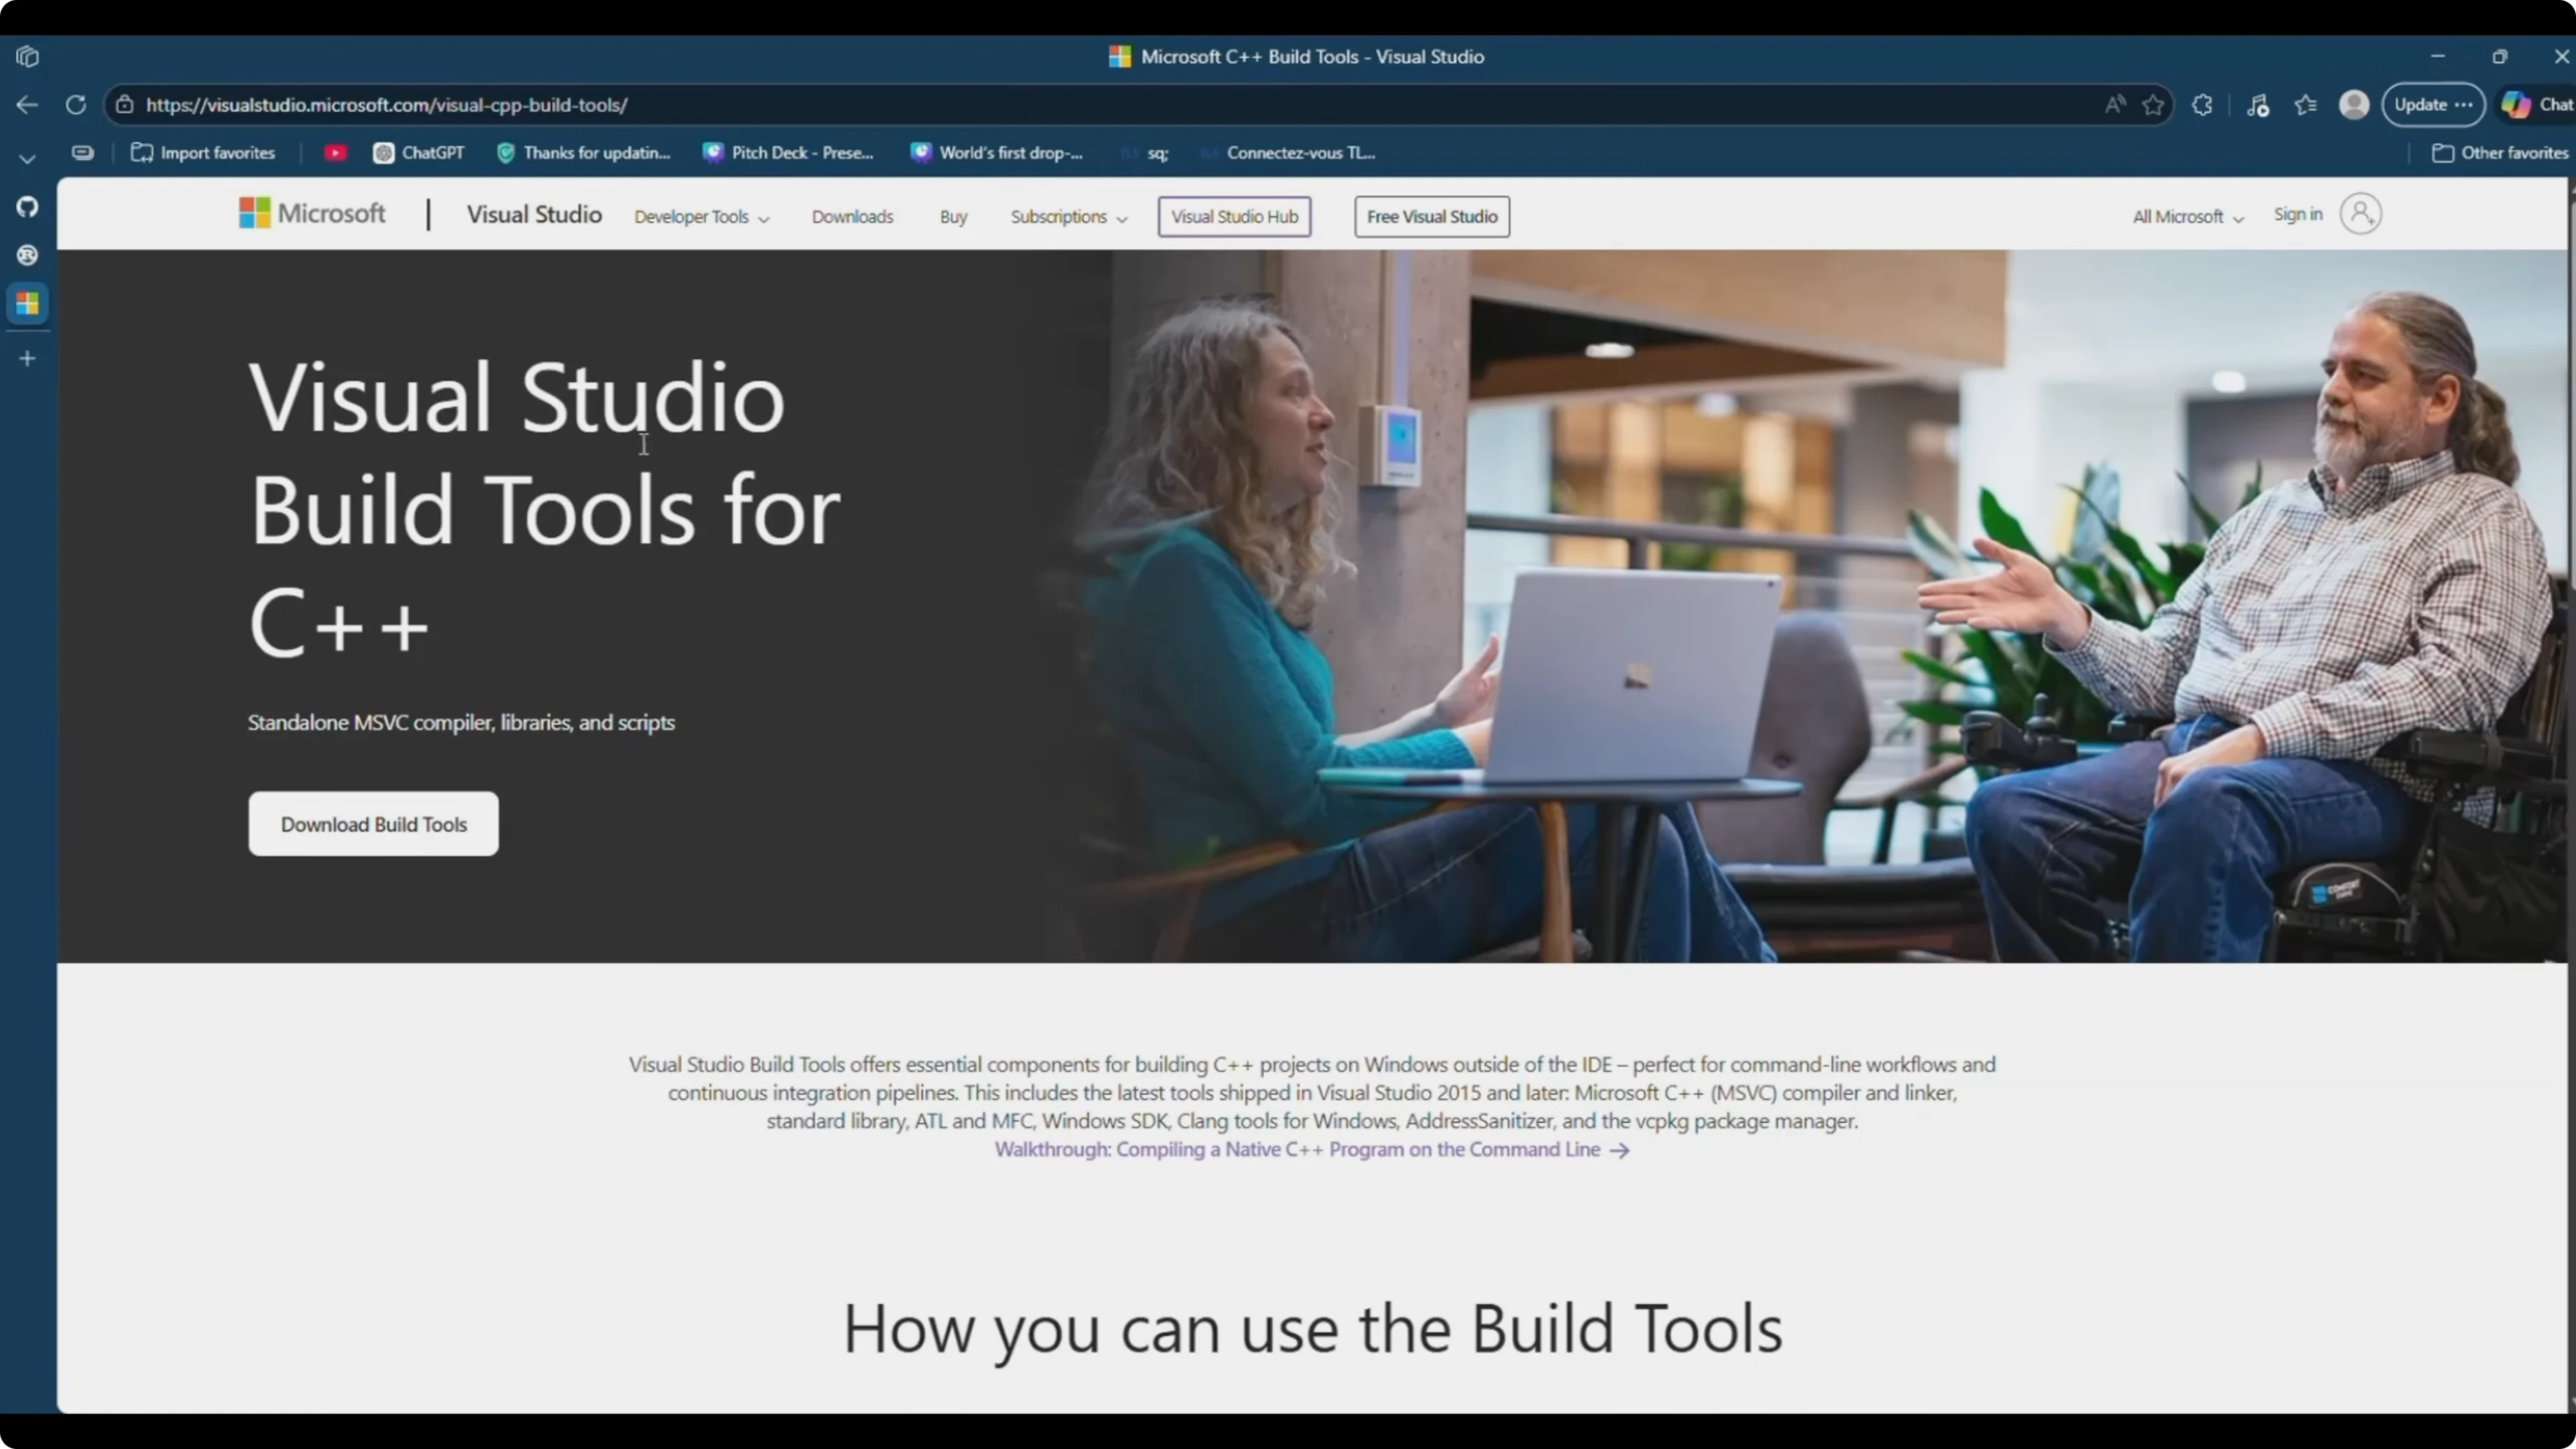This screenshot has height=1449, width=2576.
Task: Click the Download Build Tools button
Action: (373, 824)
